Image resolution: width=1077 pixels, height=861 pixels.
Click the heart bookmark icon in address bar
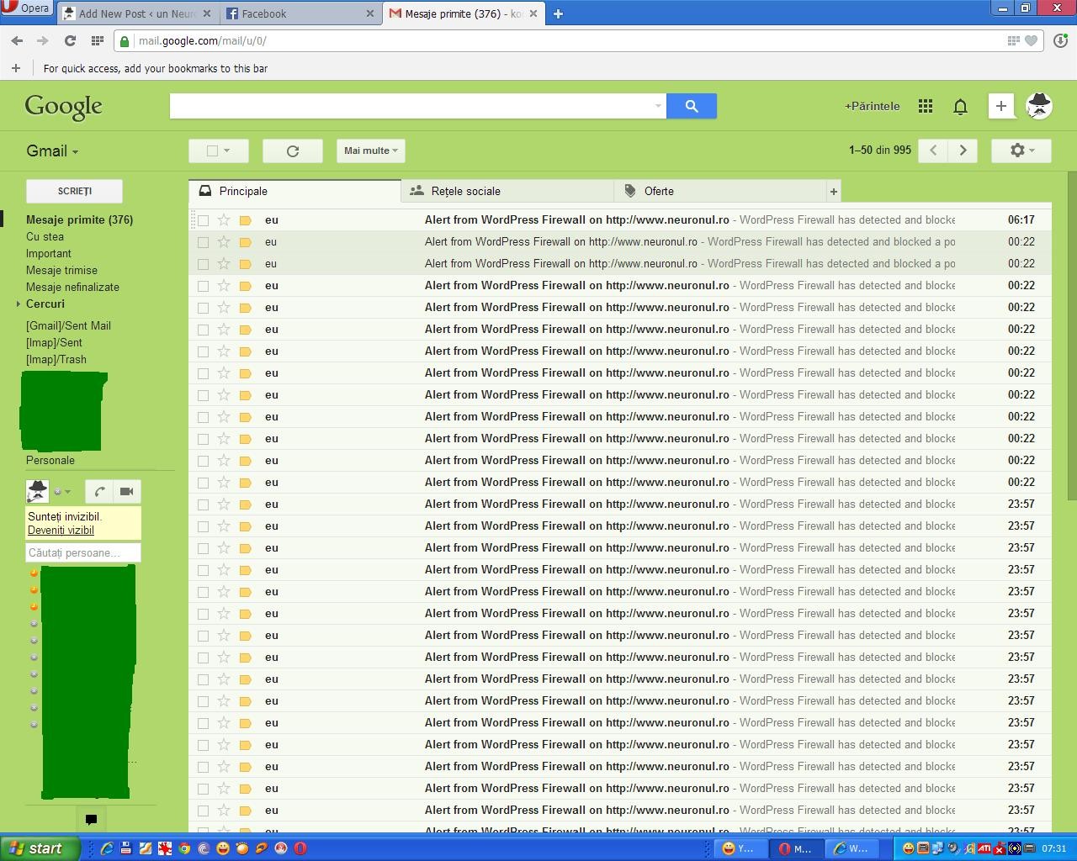1031,40
